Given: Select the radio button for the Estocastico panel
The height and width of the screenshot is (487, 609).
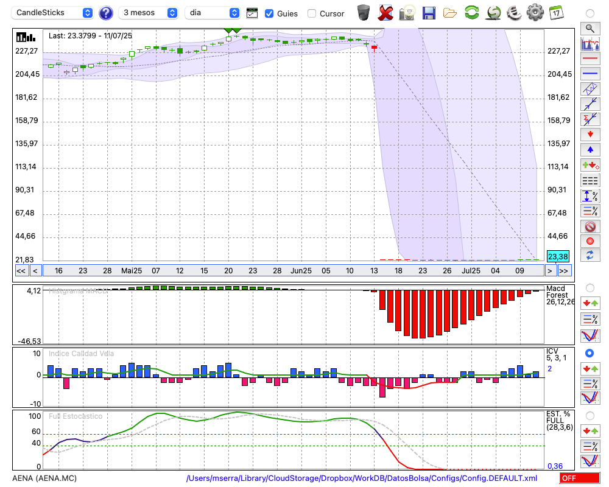Looking at the screenshot, I should click(x=590, y=416).
